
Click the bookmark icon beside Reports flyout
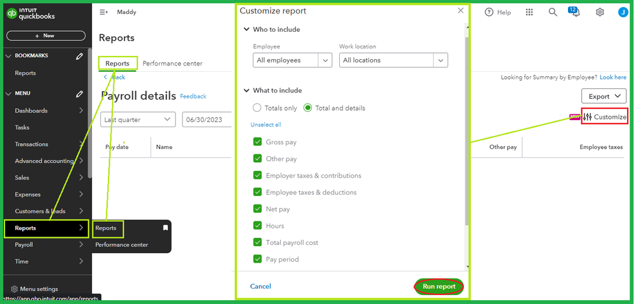(165, 228)
